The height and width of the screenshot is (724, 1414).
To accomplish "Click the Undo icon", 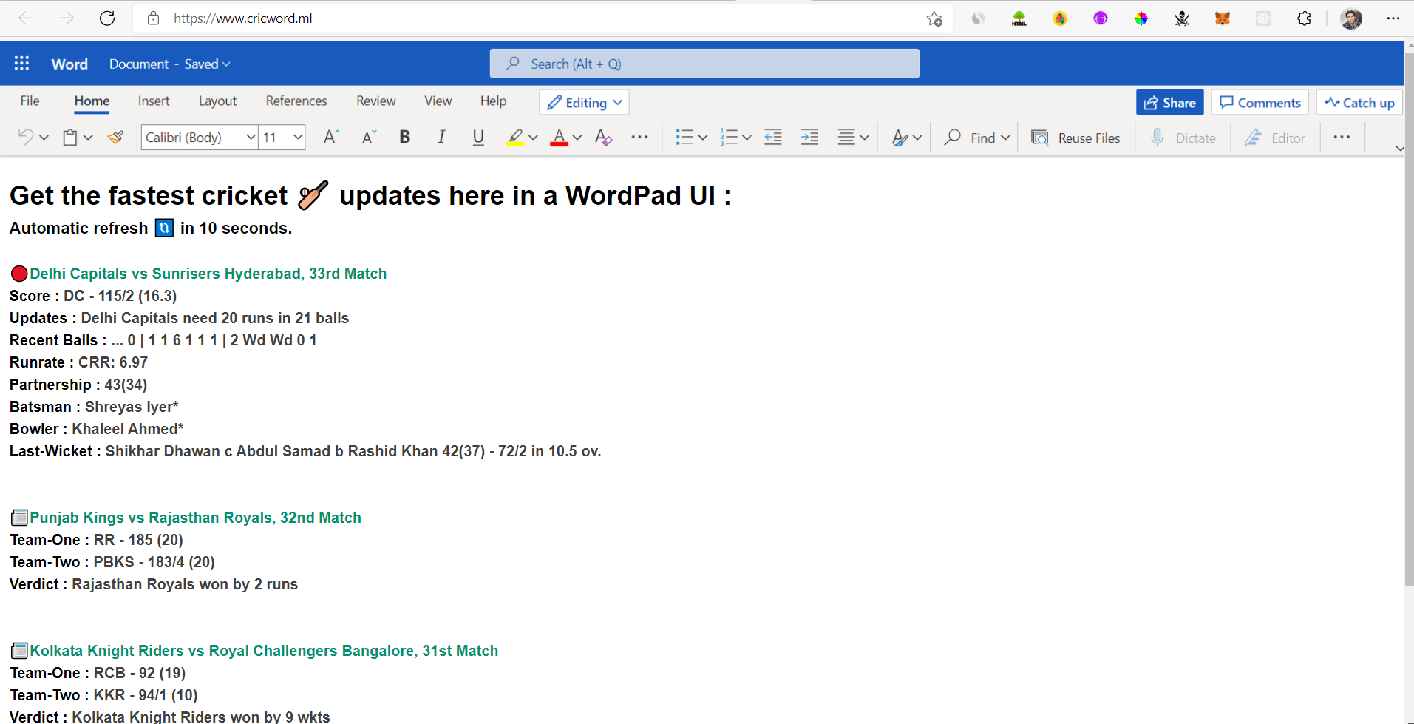I will pos(26,137).
